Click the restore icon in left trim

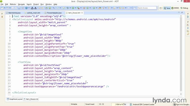coord(2,14)
